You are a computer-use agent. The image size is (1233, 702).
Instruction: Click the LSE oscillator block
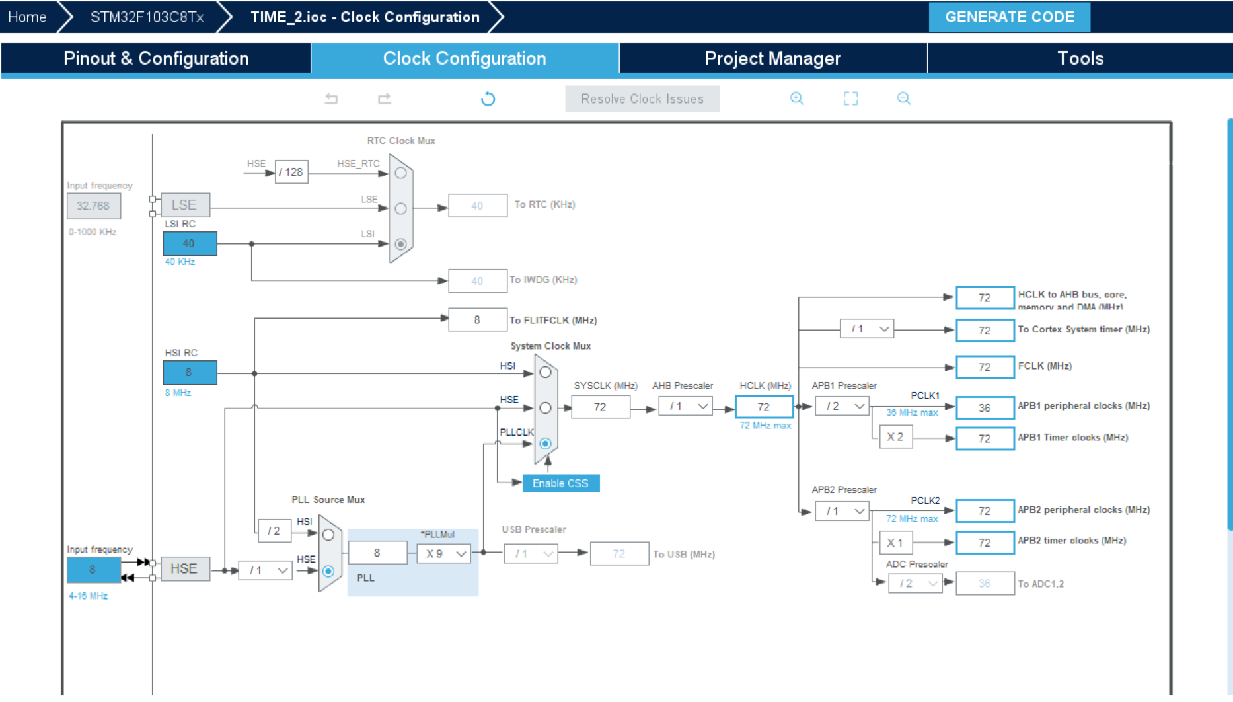(x=185, y=205)
